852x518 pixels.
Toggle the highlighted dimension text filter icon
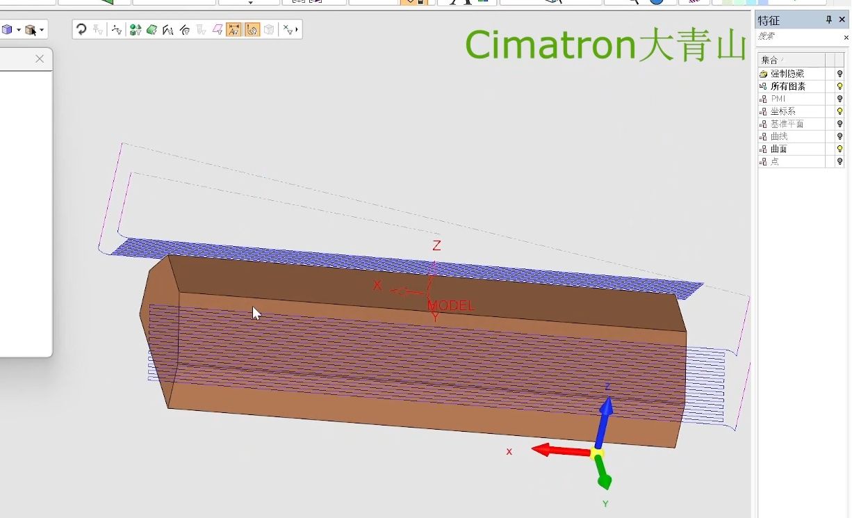point(234,29)
